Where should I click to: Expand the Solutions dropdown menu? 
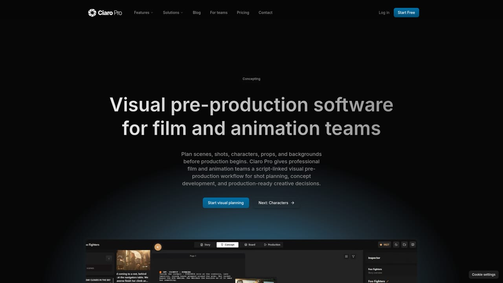pyautogui.click(x=173, y=13)
